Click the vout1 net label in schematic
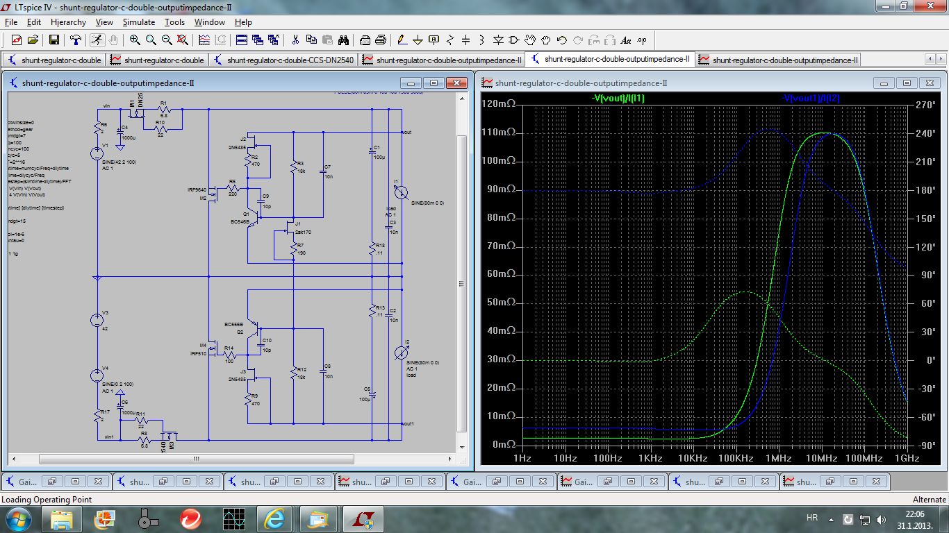Screen dimensions: 949x533 [x=408, y=423]
